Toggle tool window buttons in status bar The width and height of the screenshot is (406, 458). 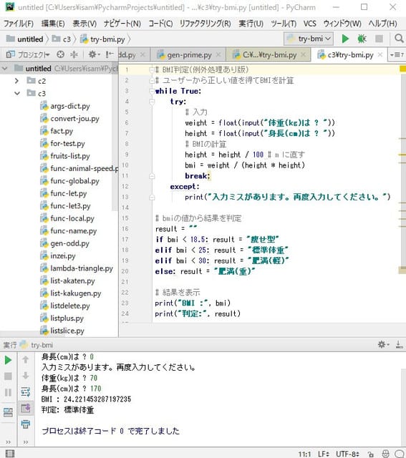(9, 454)
